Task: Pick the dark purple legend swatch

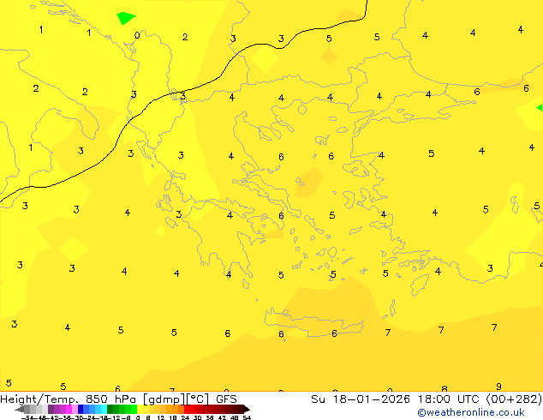Action: pyautogui.click(x=51, y=409)
